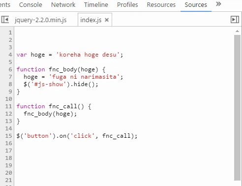242x186 pixels.
Task: Set breakpoint on line 15 gutter number
Action: point(8,136)
